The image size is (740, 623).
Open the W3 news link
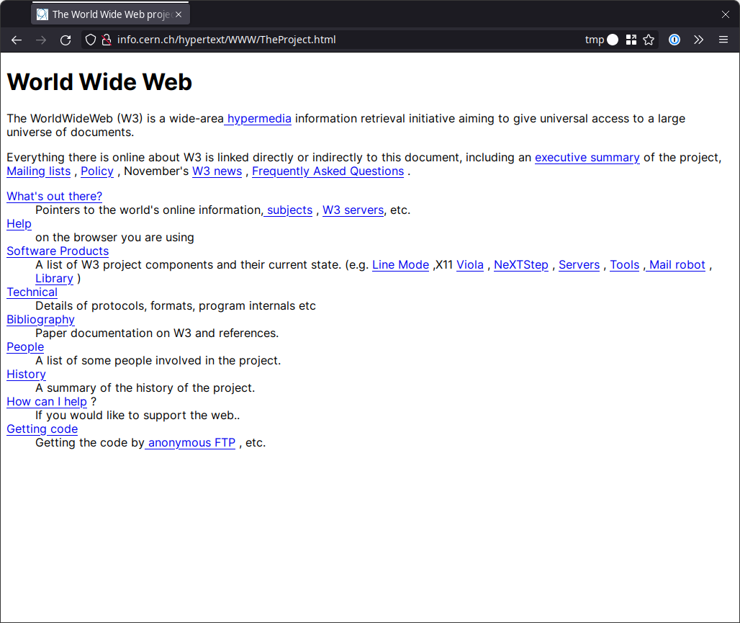[217, 171]
